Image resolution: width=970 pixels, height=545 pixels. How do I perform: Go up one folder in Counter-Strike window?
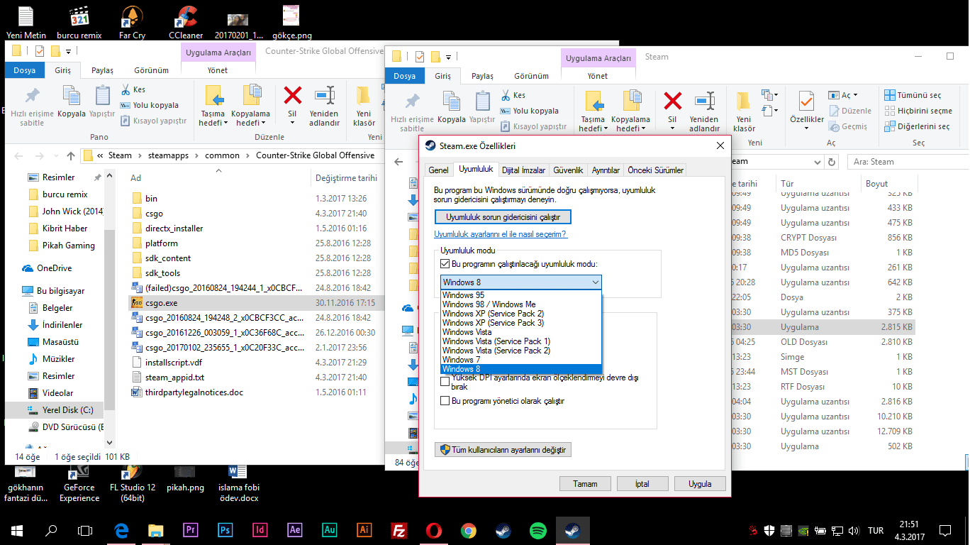tap(71, 155)
